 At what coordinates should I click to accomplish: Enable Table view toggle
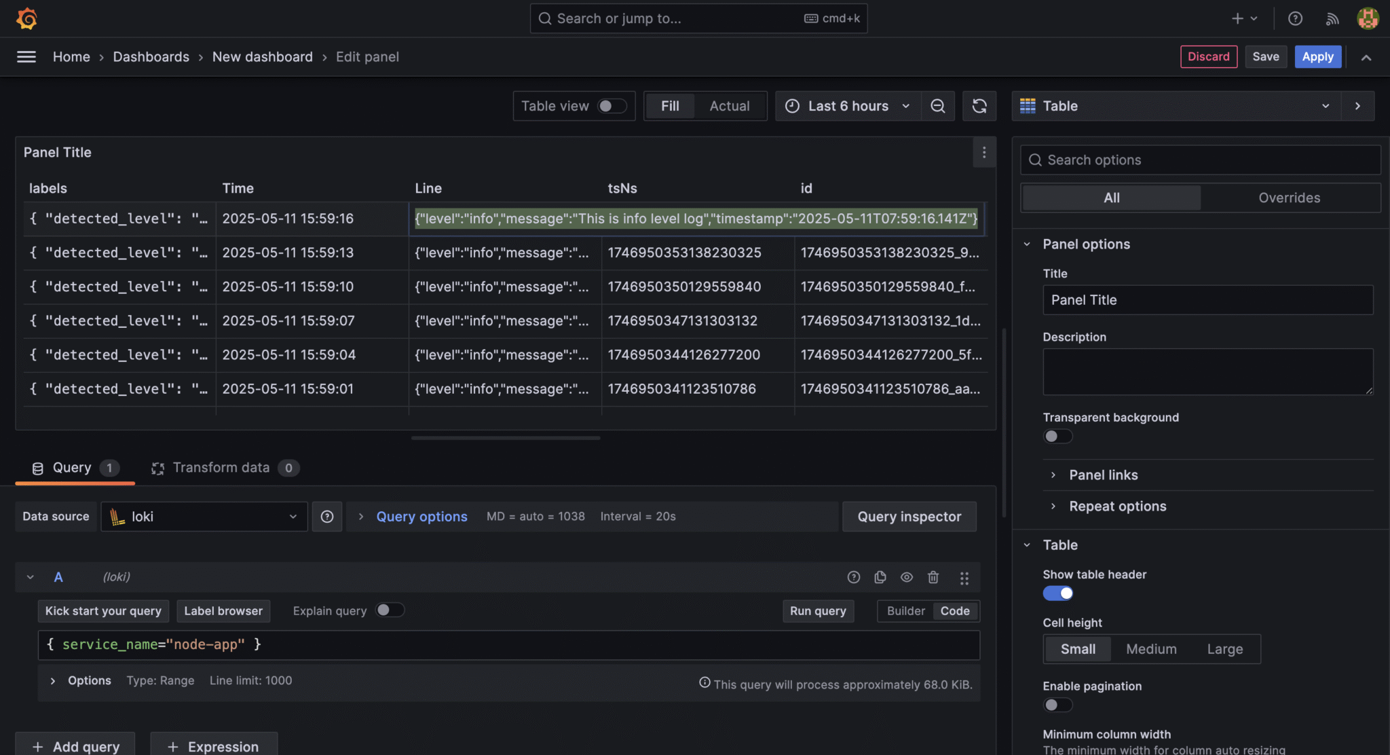click(x=609, y=106)
